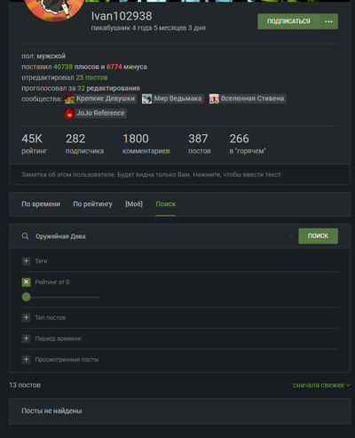Switch to the По времени tab
Screen dimensions: 355x438
[41, 204]
